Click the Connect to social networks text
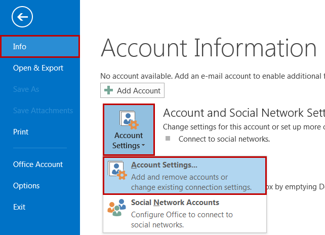 [224, 139]
